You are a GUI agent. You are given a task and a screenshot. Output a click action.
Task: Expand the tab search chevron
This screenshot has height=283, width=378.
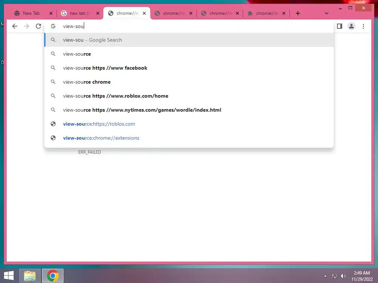point(326,13)
